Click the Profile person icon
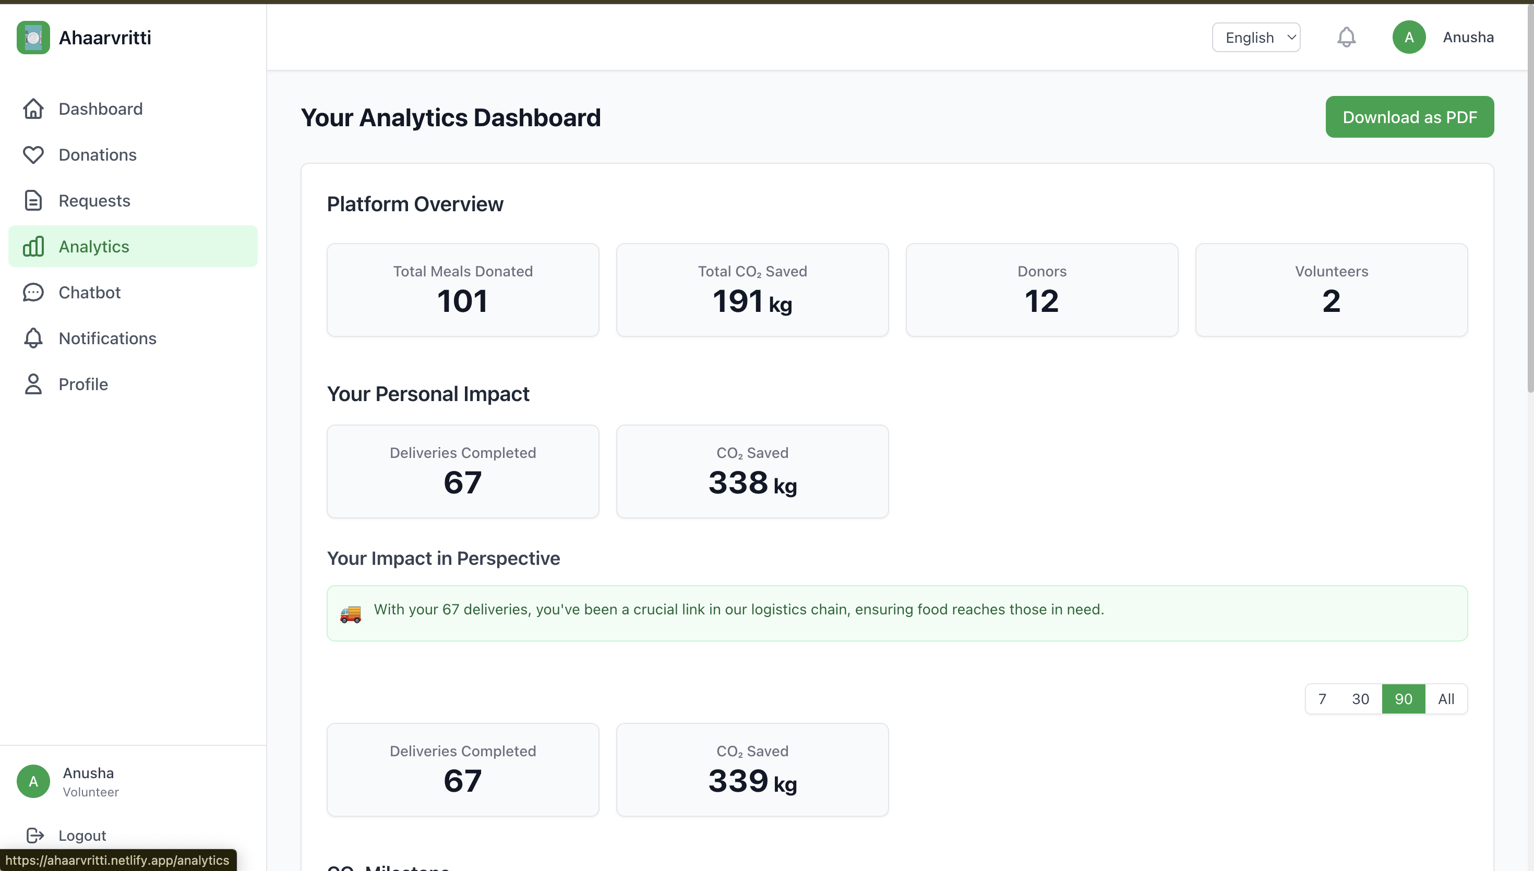This screenshot has height=871, width=1534. [x=33, y=384]
